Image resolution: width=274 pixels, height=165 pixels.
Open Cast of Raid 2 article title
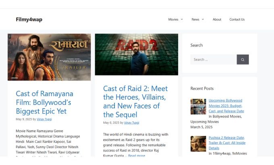[135, 102]
